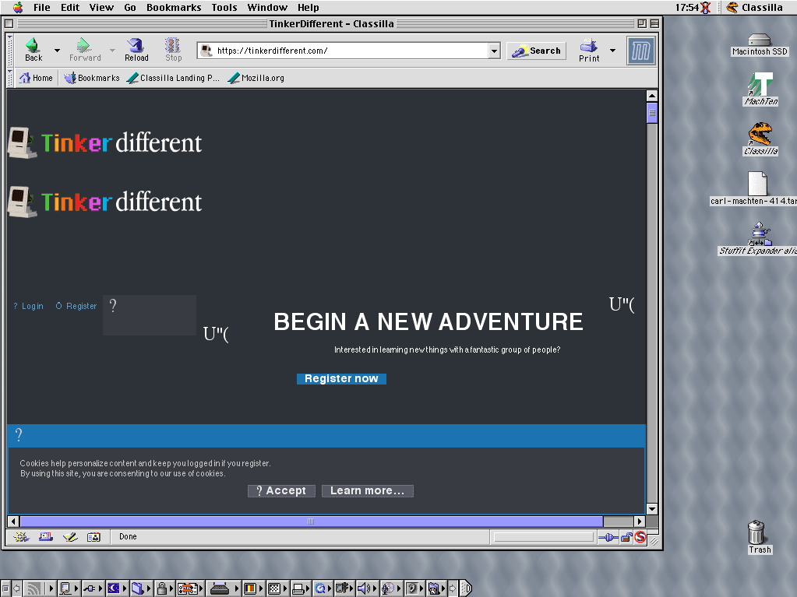Select the MachTen alias on the desktop
Viewport: 797px width, 597px height.
761,89
